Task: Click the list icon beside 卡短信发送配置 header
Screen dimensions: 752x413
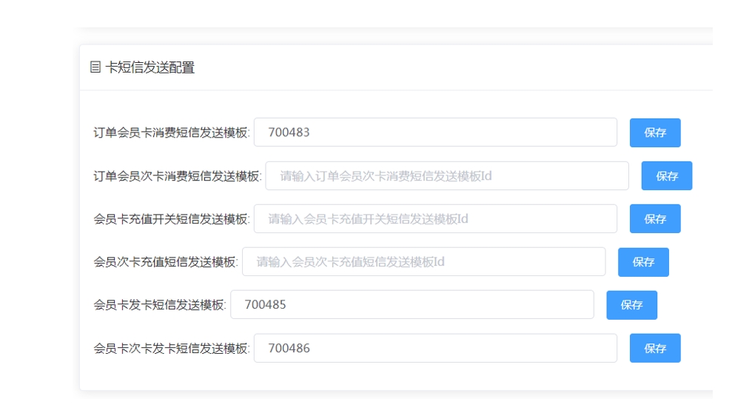Action: pos(95,67)
